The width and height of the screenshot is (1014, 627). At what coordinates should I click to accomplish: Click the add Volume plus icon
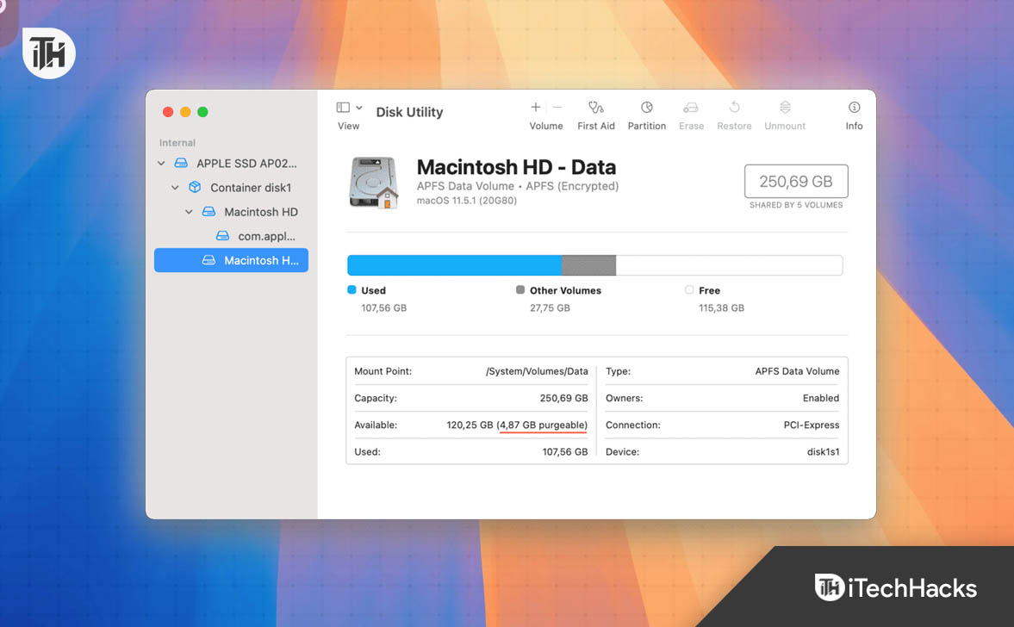click(x=535, y=108)
